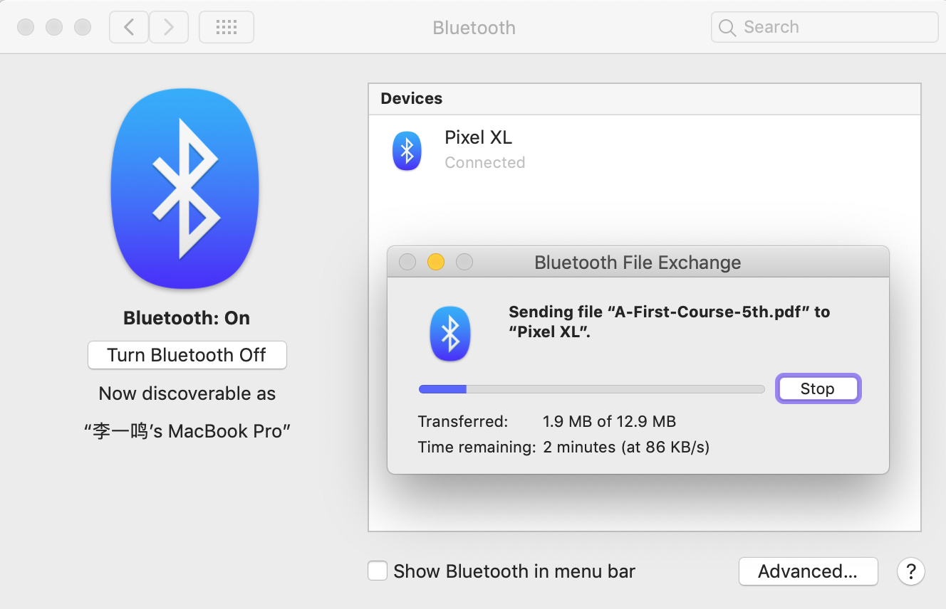Select the Pixel XL device row
Viewport: 946px width, 609px height.
(x=645, y=150)
